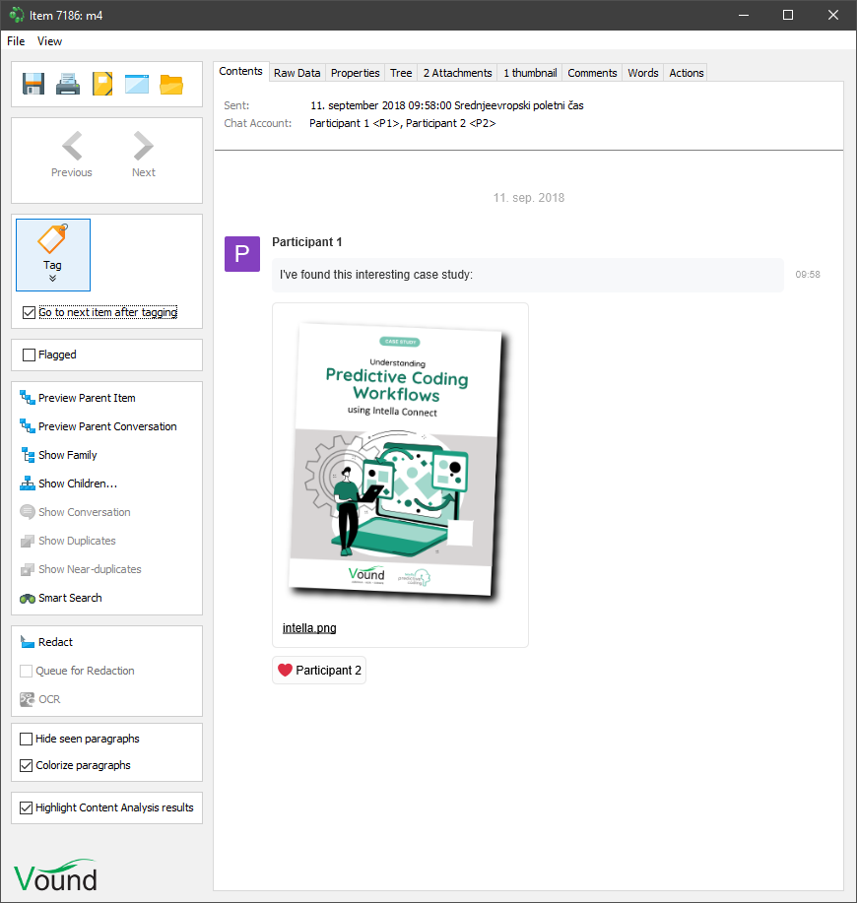Viewport: 857px width, 903px height.
Task: Open the 2 Attachments tab
Action: pos(457,73)
